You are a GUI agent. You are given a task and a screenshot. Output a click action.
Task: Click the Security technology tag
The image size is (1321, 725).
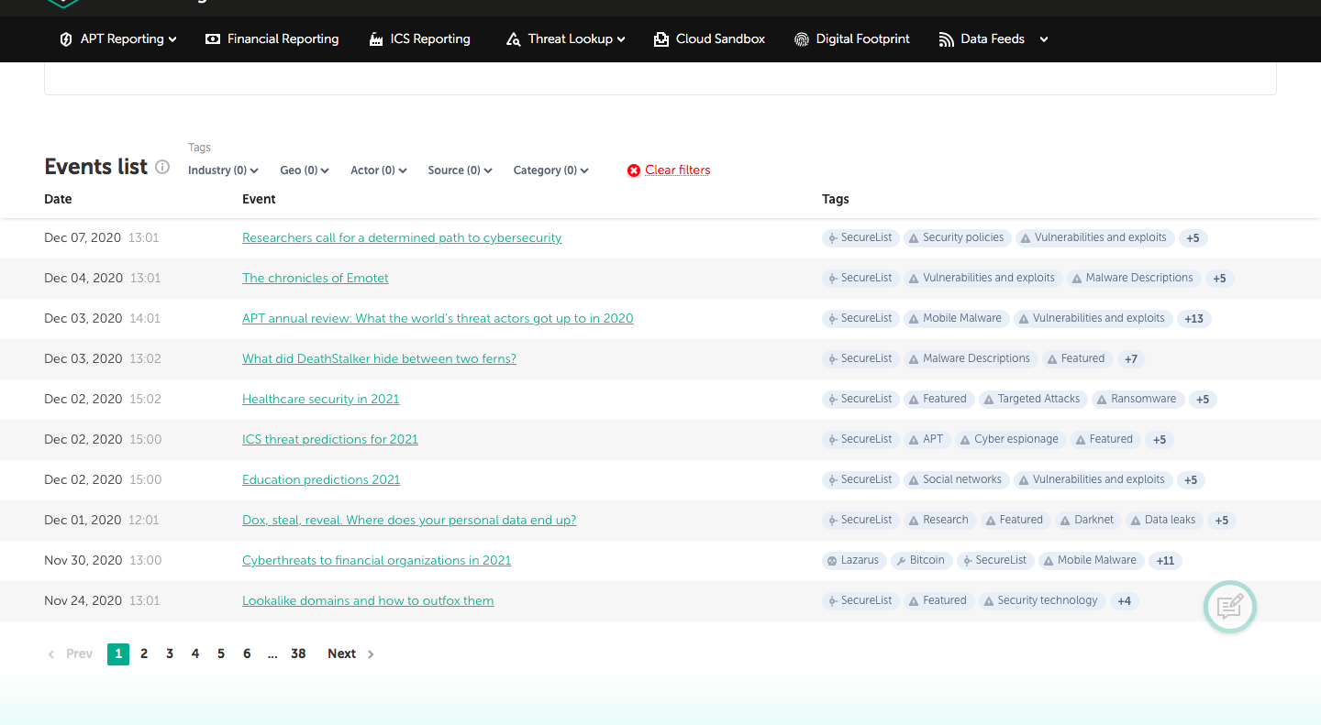tap(1040, 600)
